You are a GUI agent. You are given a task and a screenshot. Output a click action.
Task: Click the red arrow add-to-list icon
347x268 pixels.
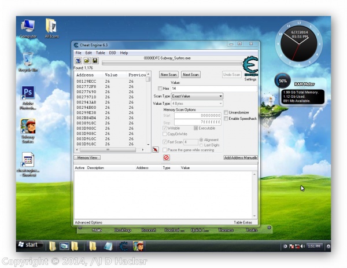pos(155,149)
